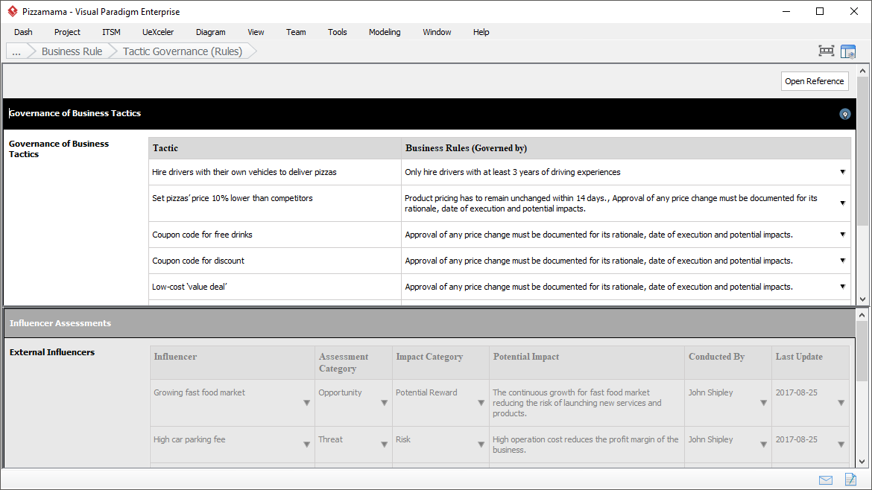Open the Risk impact category dropdown
This screenshot has width=872, height=490.
[481, 445]
